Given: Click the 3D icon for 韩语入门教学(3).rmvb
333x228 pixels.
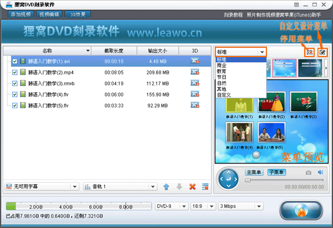Looking at the screenshot, I should [195, 83].
